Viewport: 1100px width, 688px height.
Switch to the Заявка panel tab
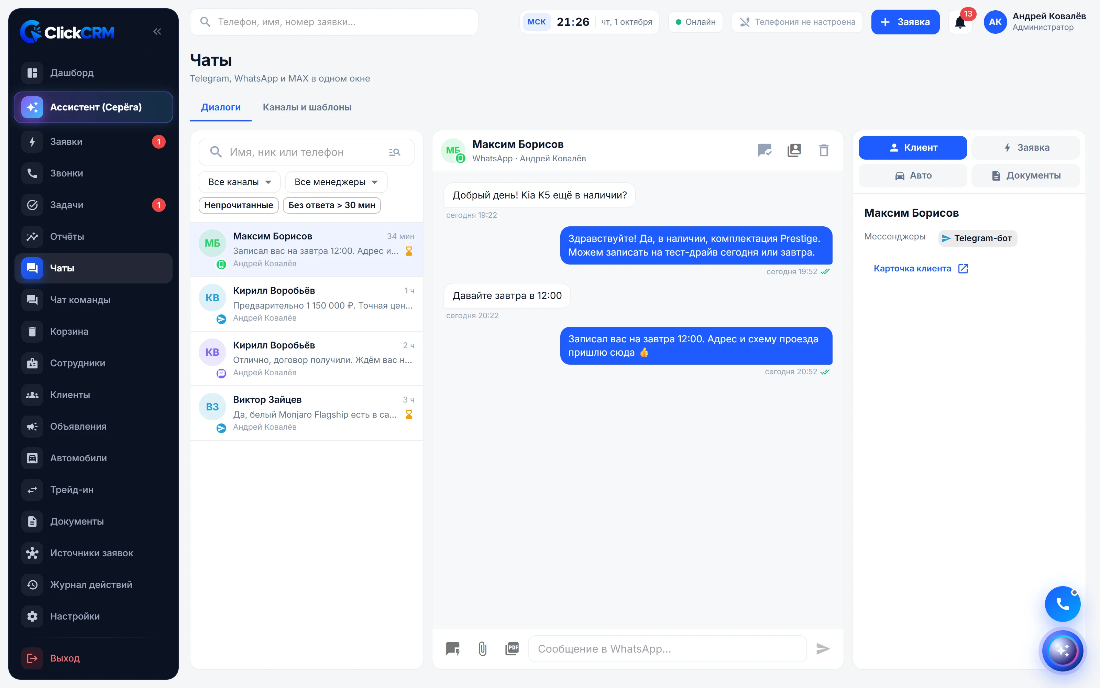coord(1025,148)
